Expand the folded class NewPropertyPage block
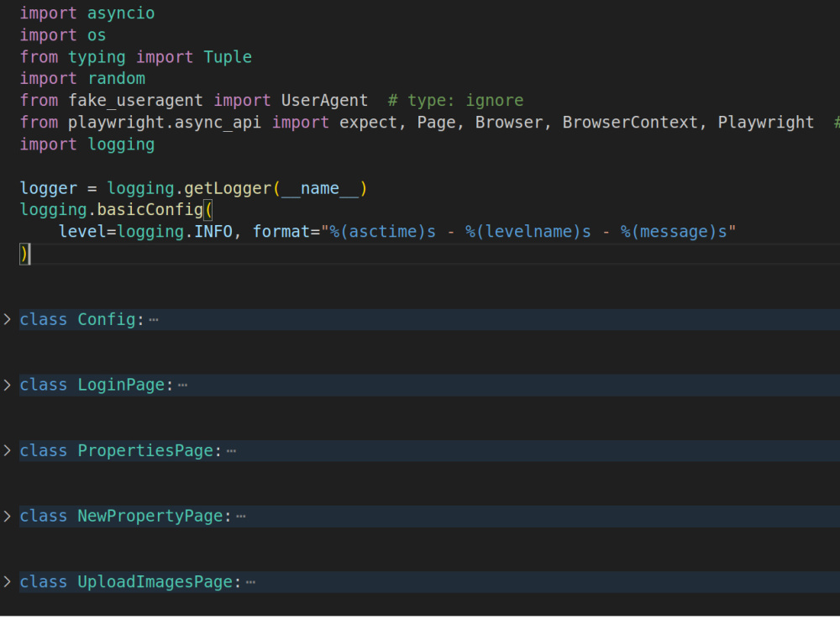 (7, 517)
